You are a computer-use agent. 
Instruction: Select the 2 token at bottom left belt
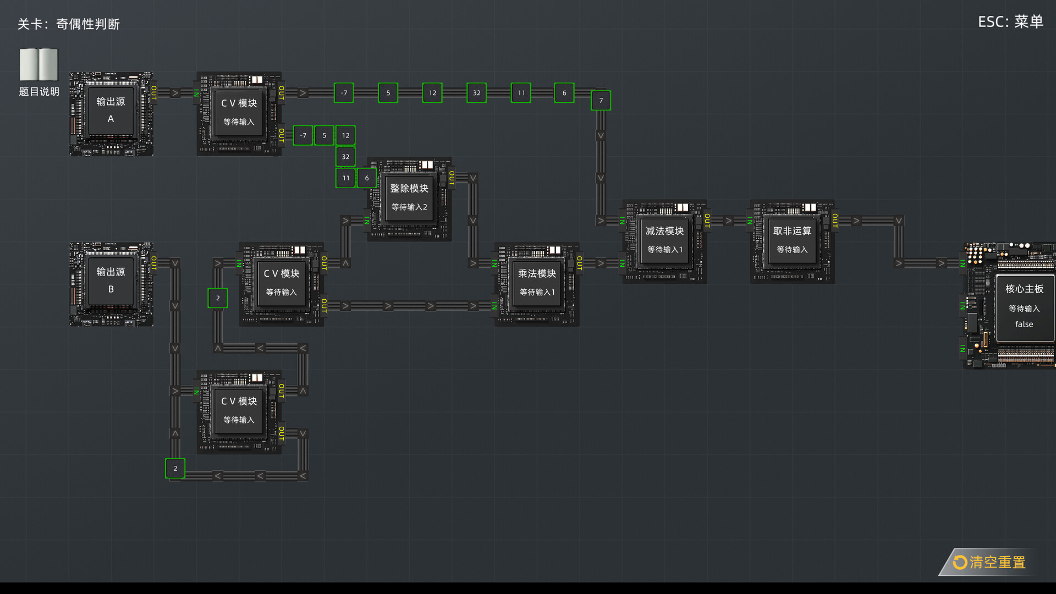click(x=175, y=469)
